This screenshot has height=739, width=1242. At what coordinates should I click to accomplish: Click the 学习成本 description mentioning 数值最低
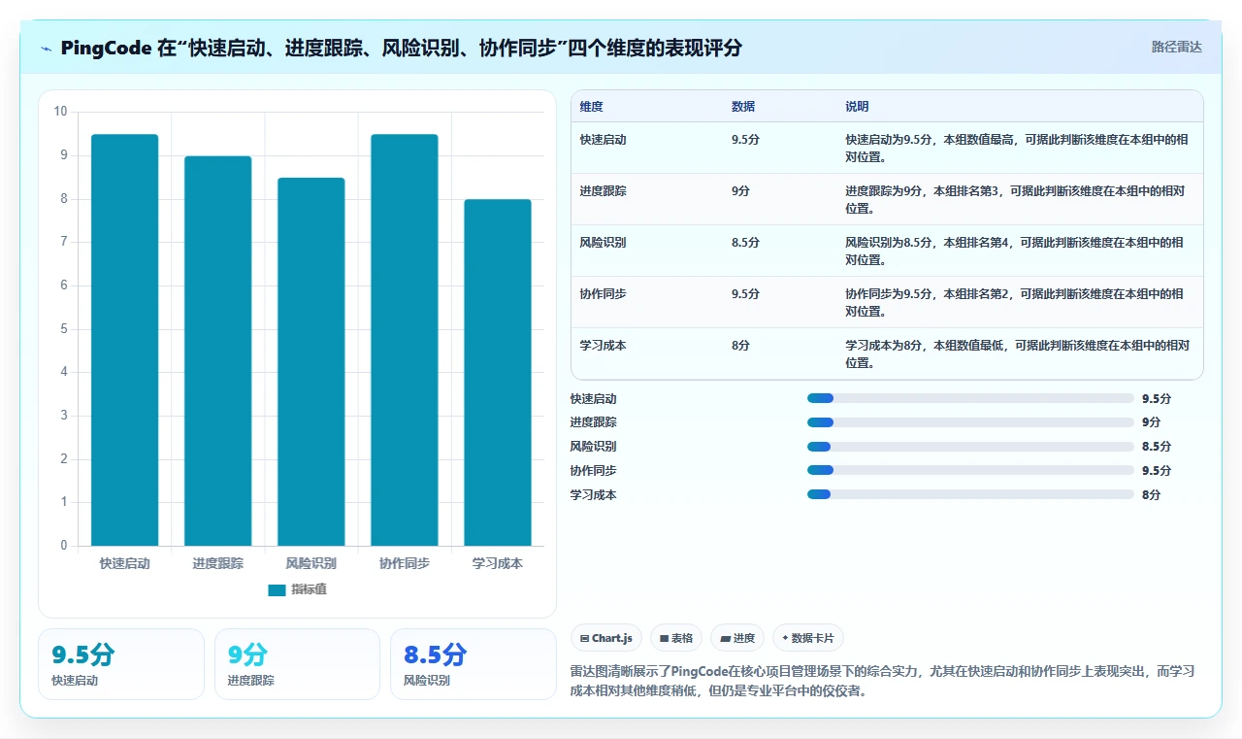pyautogui.click(x=1017, y=353)
